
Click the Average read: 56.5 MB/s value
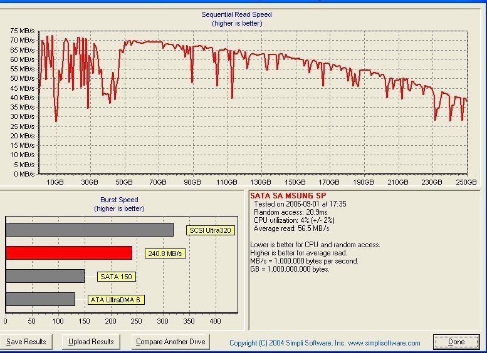point(291,228)
